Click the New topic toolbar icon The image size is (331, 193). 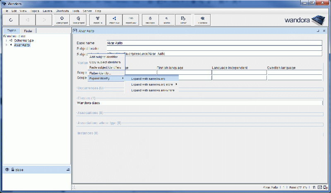[150, 19]
